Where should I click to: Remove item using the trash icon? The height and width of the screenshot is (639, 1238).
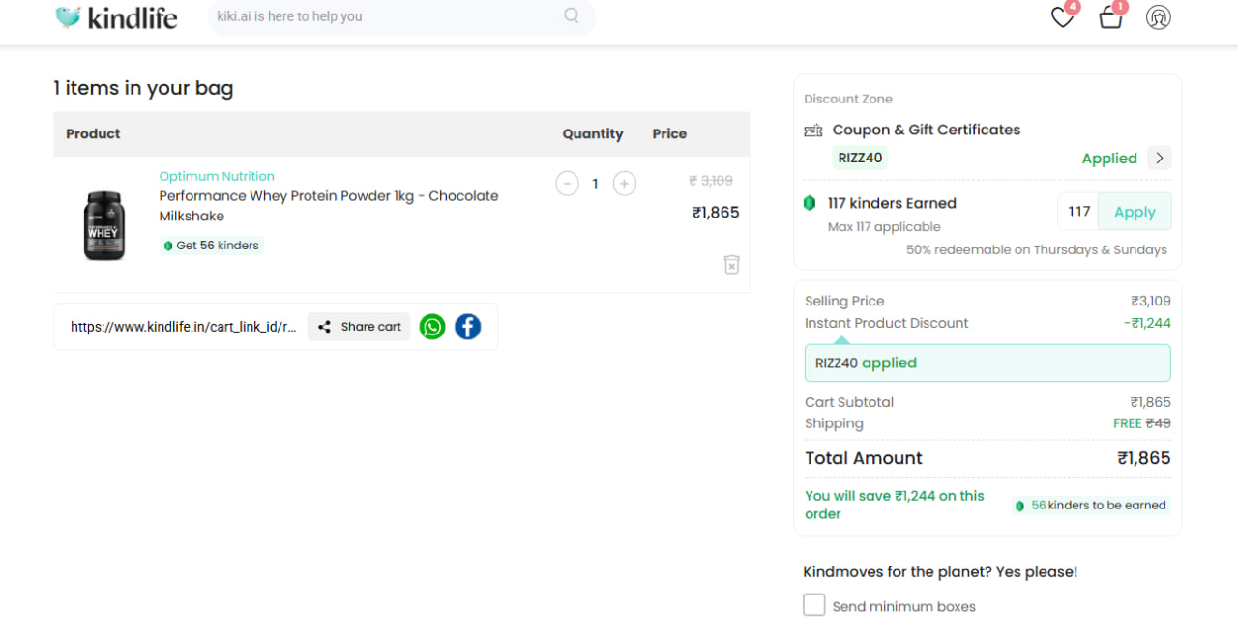(x=731, y=264)
